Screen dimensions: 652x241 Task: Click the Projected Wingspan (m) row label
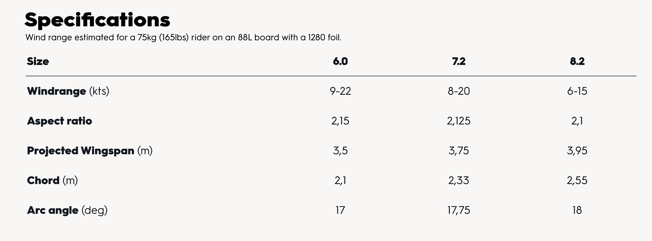[90, 151]
